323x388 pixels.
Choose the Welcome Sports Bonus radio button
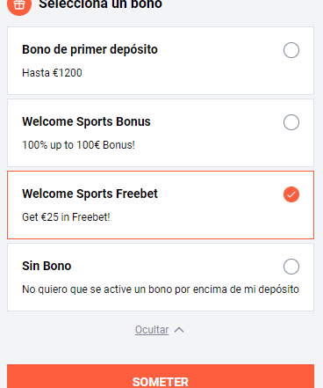point(291,122)
